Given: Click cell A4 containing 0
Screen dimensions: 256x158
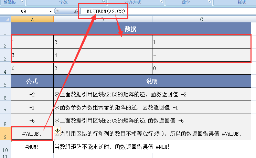Looking at the screenshot, I should [x=32, y=68].
